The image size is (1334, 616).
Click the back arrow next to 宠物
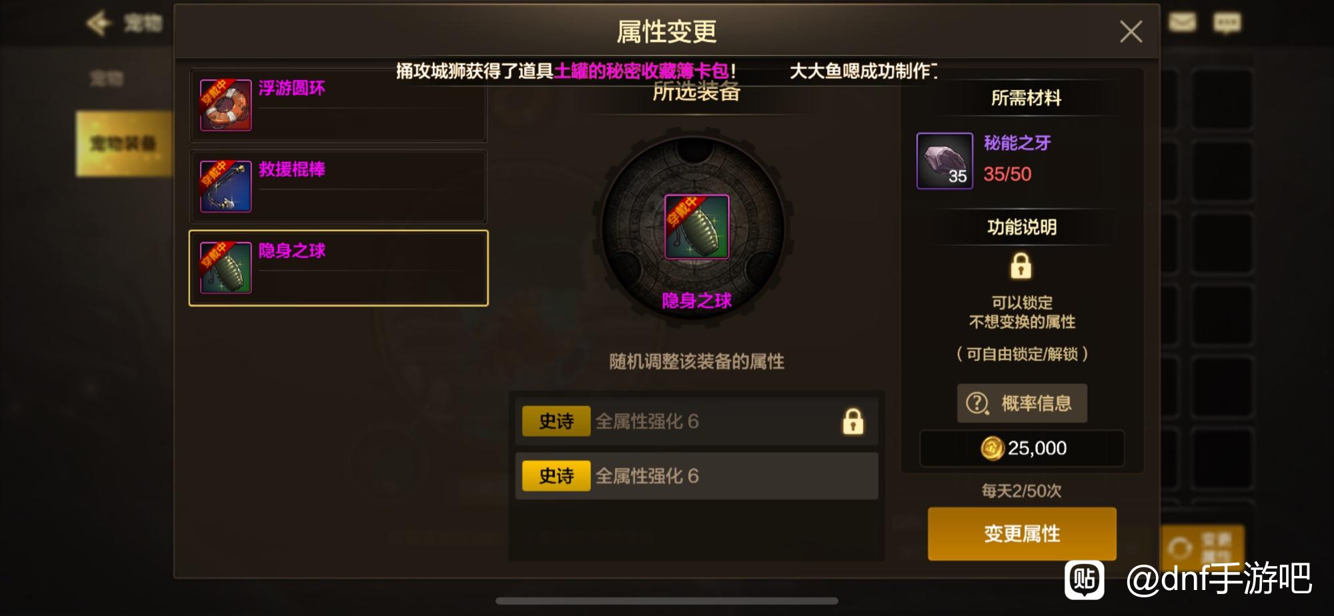pos(99,23)
